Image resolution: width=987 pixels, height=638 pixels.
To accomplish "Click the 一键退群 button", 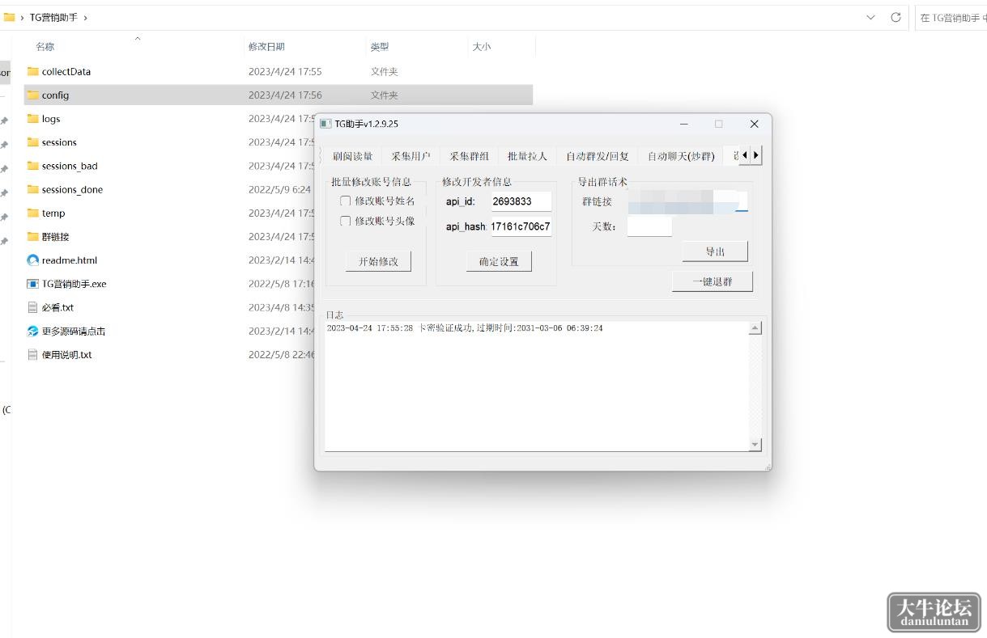I will click(713, 281).
